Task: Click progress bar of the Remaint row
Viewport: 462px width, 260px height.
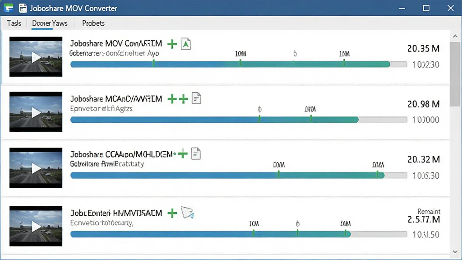Action: click(x=239, y=234)
